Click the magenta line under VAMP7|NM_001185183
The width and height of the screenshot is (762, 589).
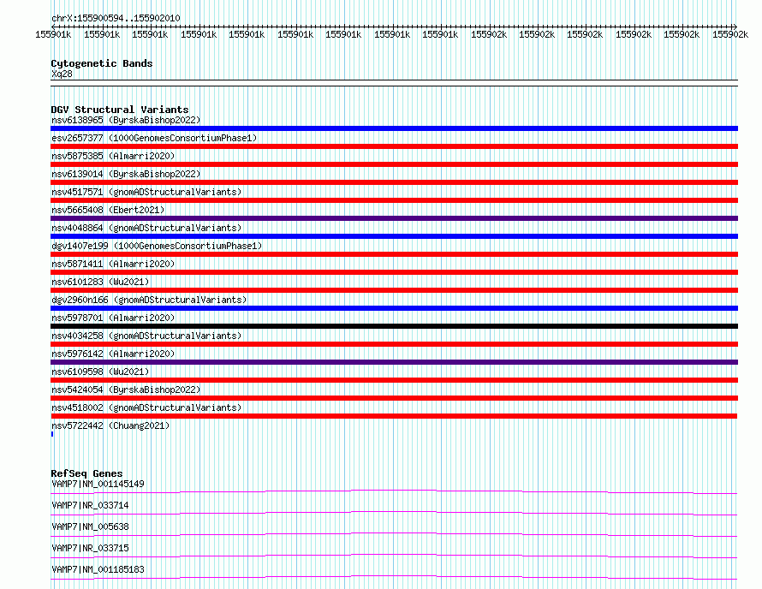tap(394, 577)
